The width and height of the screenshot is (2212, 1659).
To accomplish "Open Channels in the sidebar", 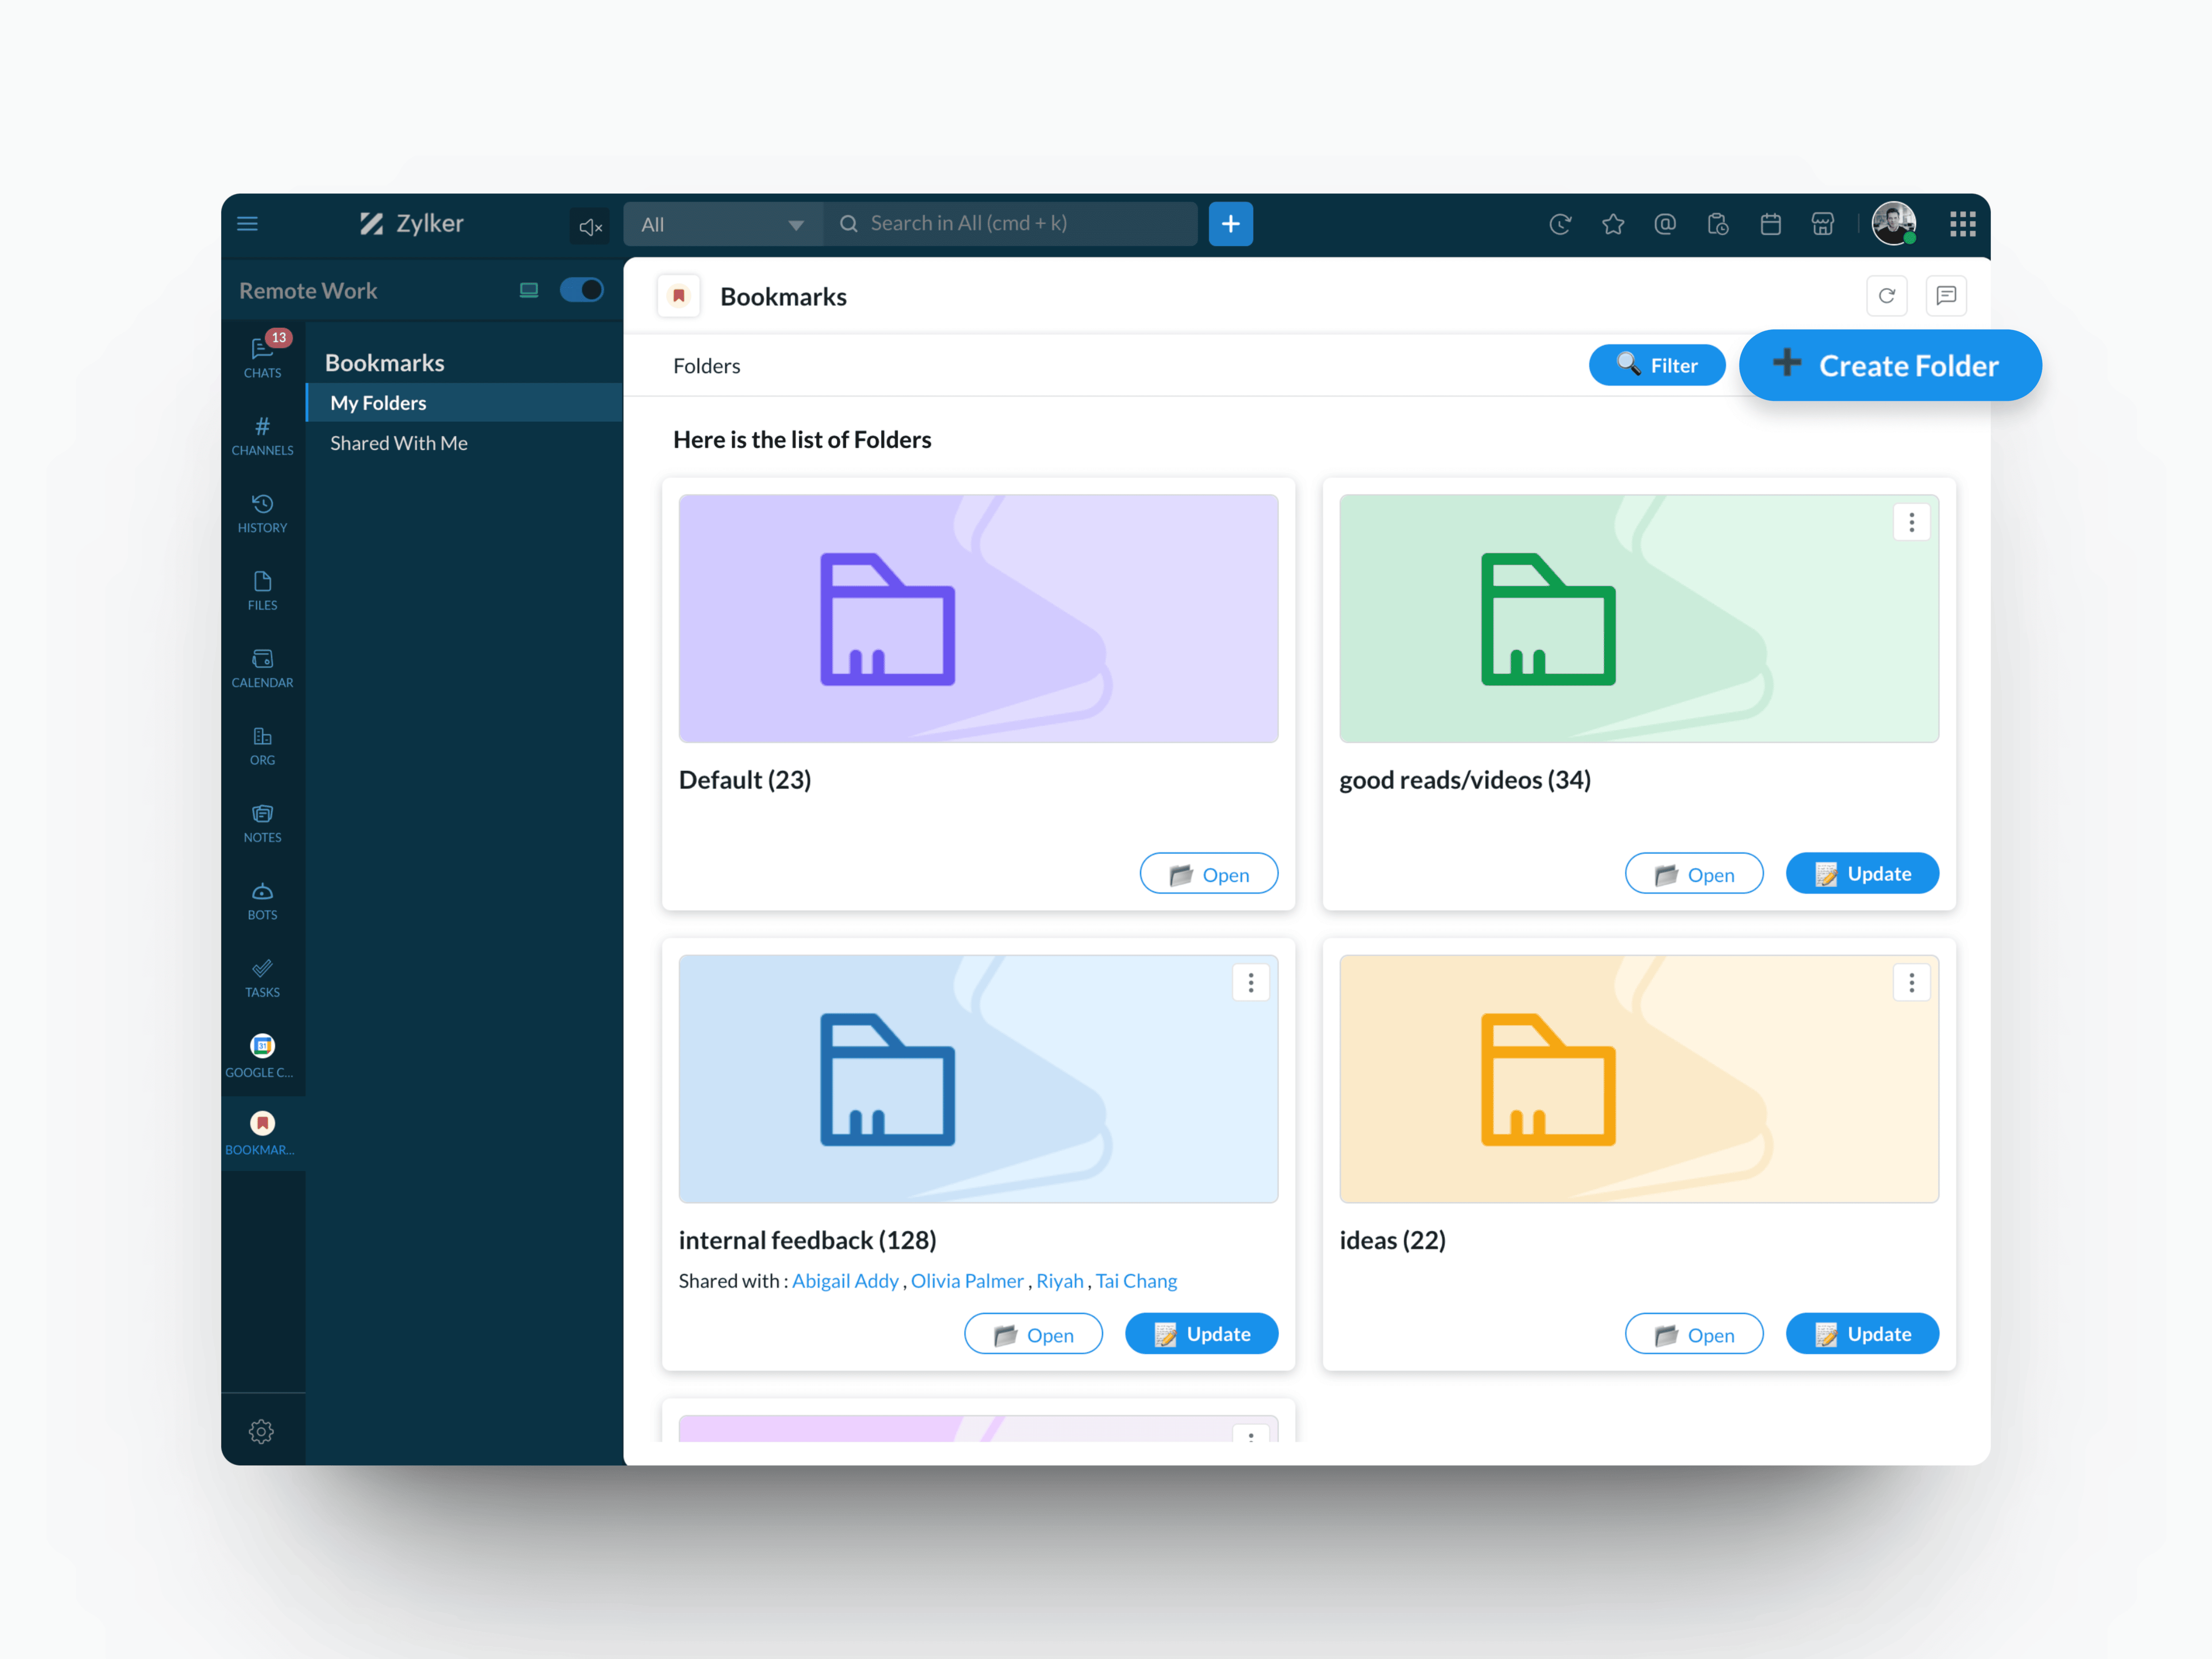I will point(262,436).
